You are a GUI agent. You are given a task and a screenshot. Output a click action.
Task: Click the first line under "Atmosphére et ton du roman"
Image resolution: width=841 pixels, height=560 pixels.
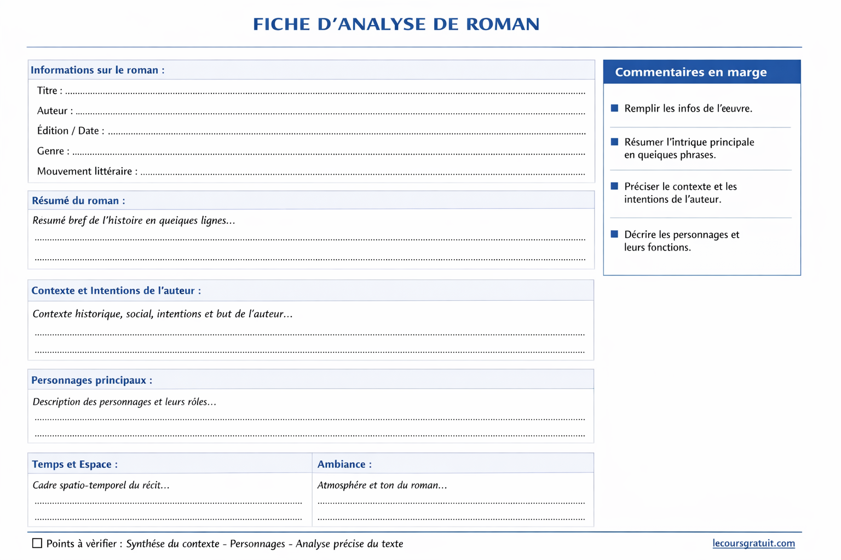pyautogui.click(x=451, y=501)
